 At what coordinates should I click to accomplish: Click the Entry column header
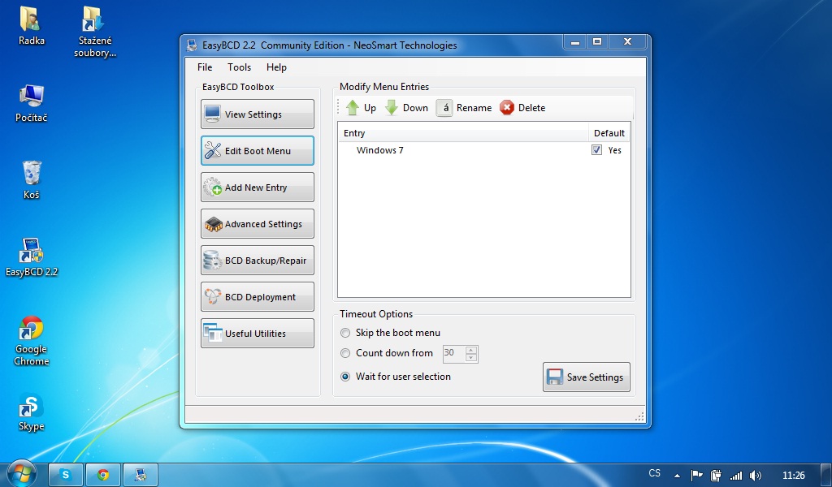[x=463, y=133]
